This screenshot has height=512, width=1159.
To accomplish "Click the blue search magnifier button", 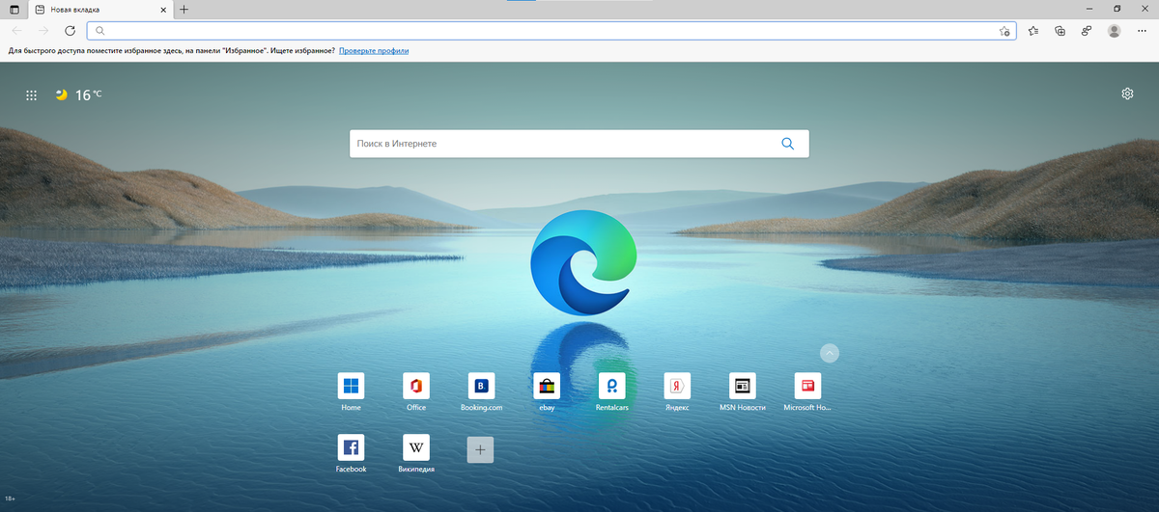I will tap(788, 144).
